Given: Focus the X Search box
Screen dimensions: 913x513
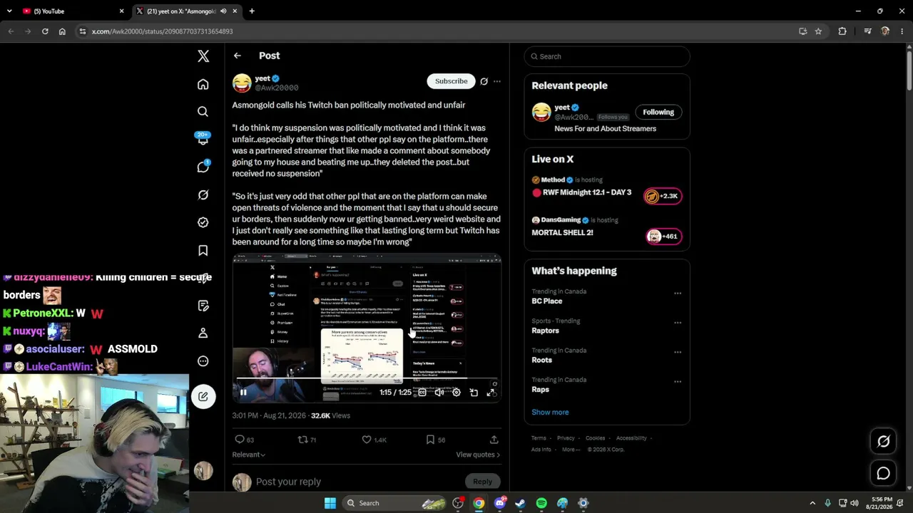Looking at the screenshot, I should (607, 56).
